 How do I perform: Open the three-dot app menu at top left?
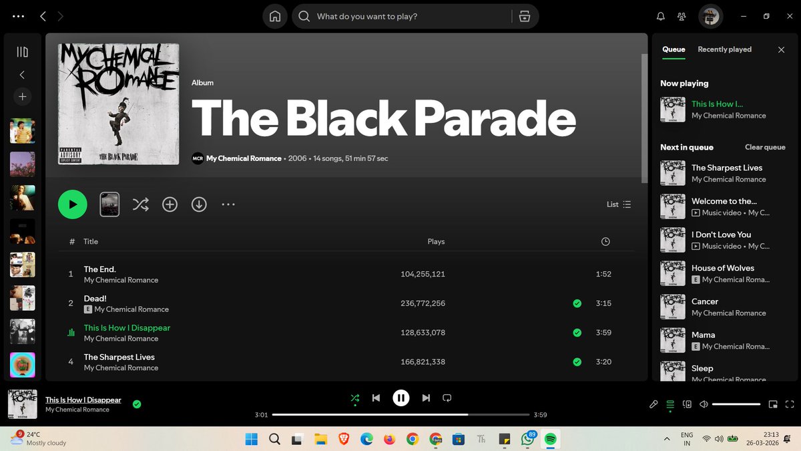(x=19, y=17)
